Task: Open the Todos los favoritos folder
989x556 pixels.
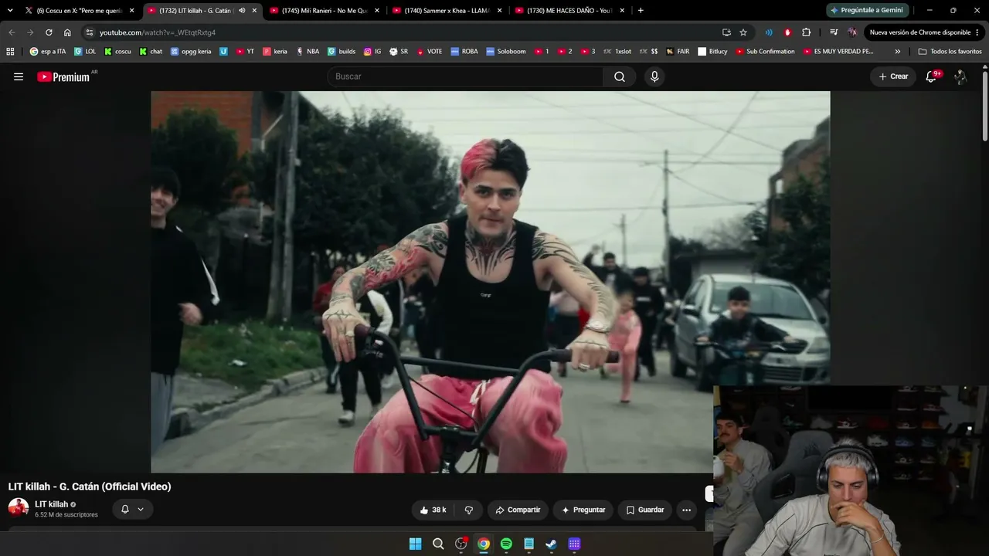Action: click(x=950, y=52)
